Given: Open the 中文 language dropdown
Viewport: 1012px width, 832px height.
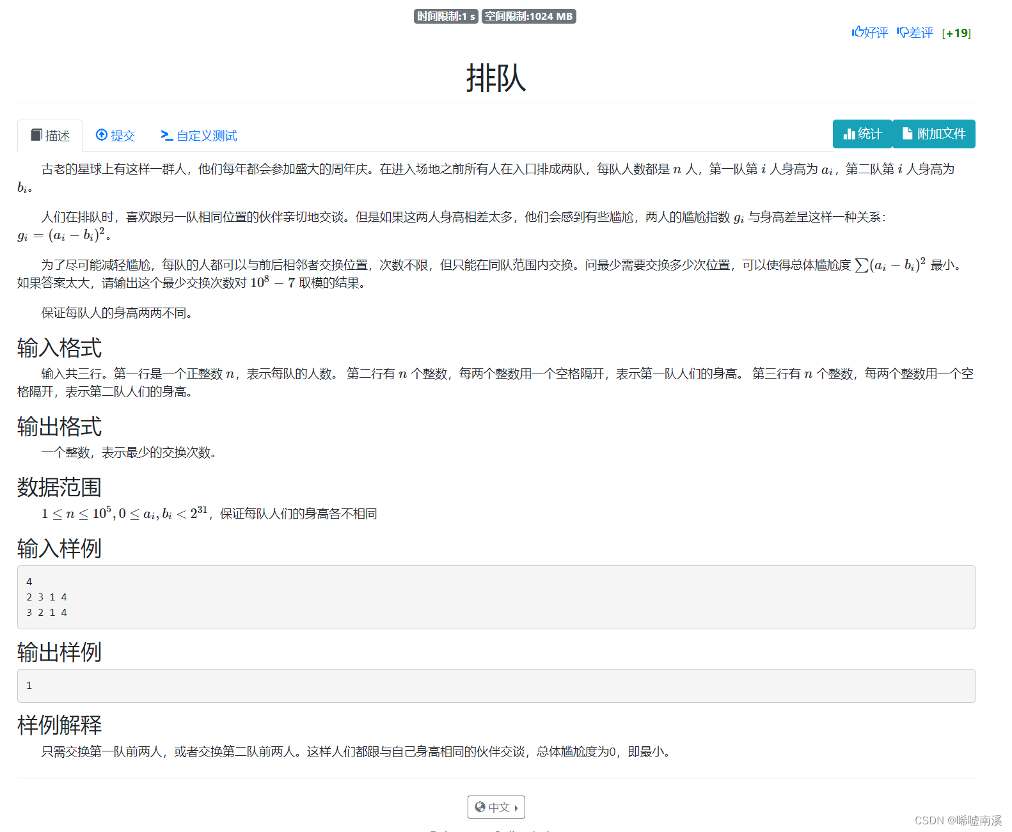Looking at the screenshot, I should [496, 807].
